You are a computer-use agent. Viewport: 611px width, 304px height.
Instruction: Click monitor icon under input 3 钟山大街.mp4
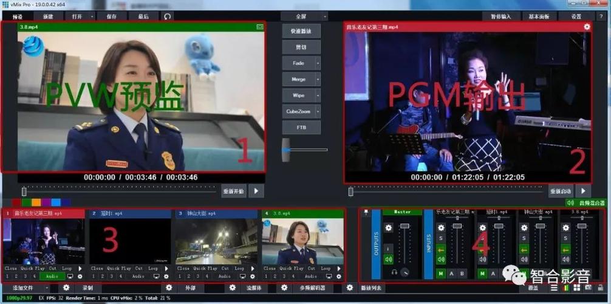[x=243, y=276]
